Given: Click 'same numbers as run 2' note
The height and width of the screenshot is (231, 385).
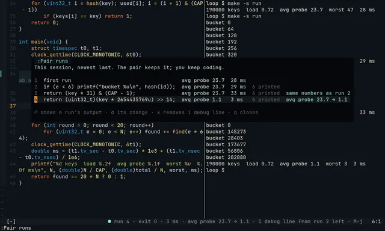Looking at the screenshot, I should point(318,93).
